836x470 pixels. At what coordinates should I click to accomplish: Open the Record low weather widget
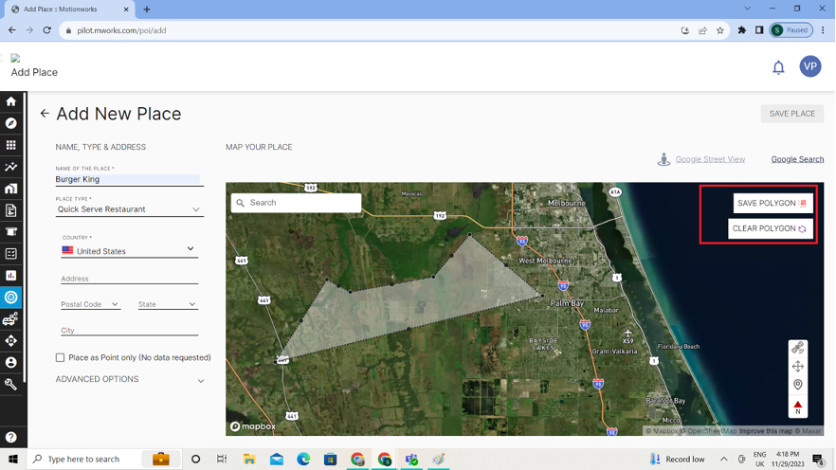point(677,459)
